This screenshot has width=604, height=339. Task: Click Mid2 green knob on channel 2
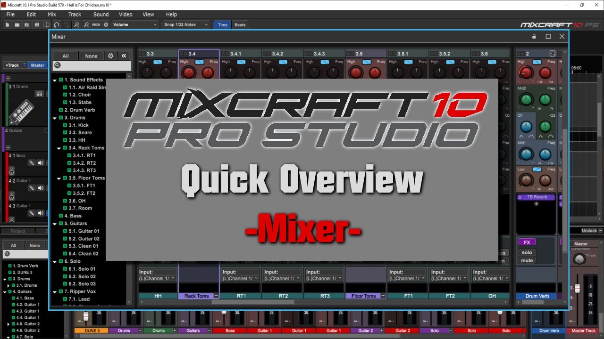526,99
